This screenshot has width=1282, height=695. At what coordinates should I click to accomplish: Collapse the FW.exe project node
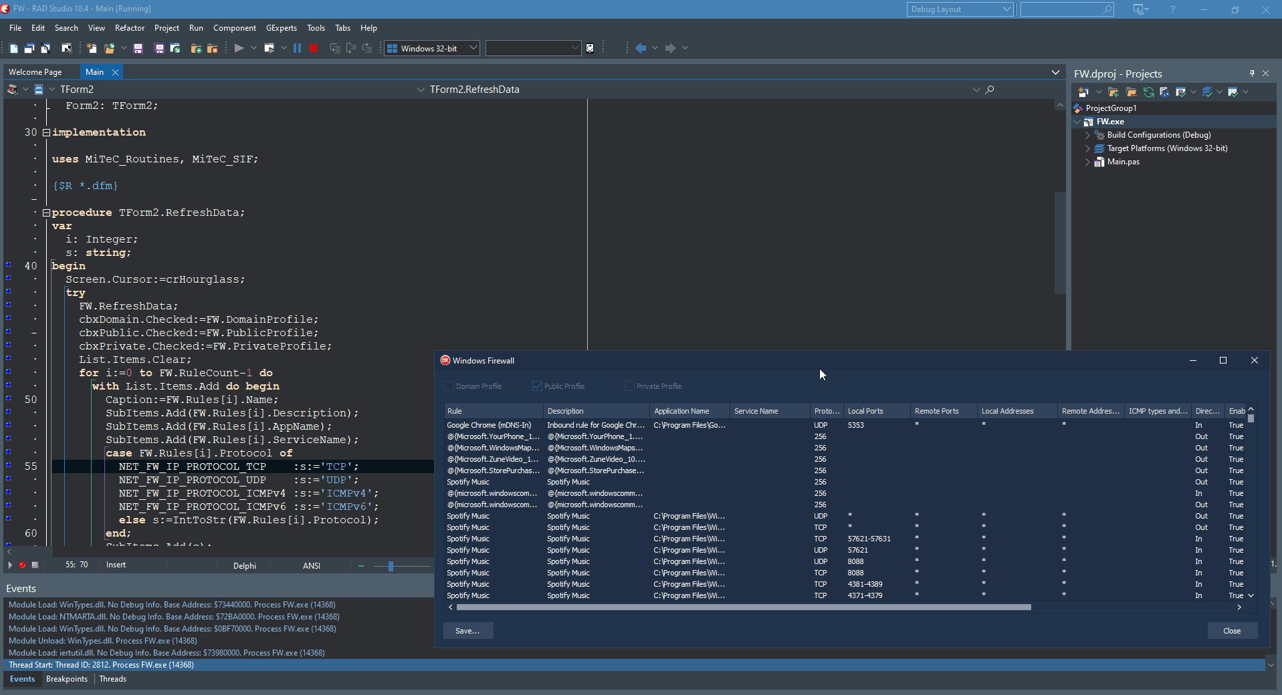1077,122
